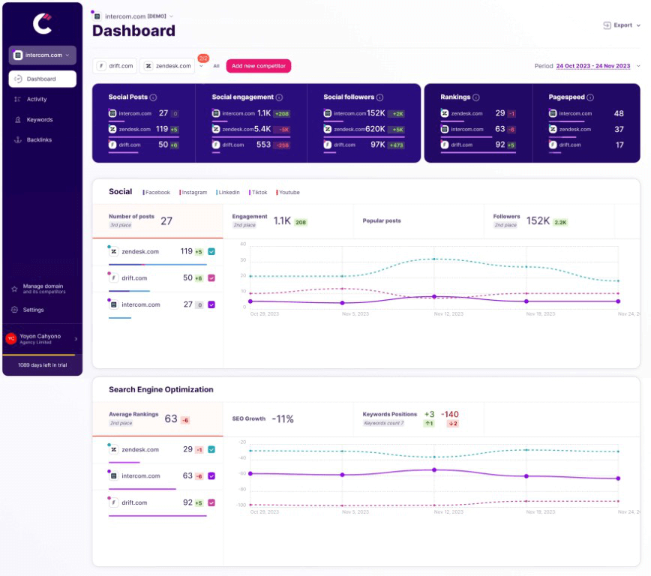The width and height of the screenshot is (651, 576).
Task: Filter Social by Facebook
Action: [157, 193]
